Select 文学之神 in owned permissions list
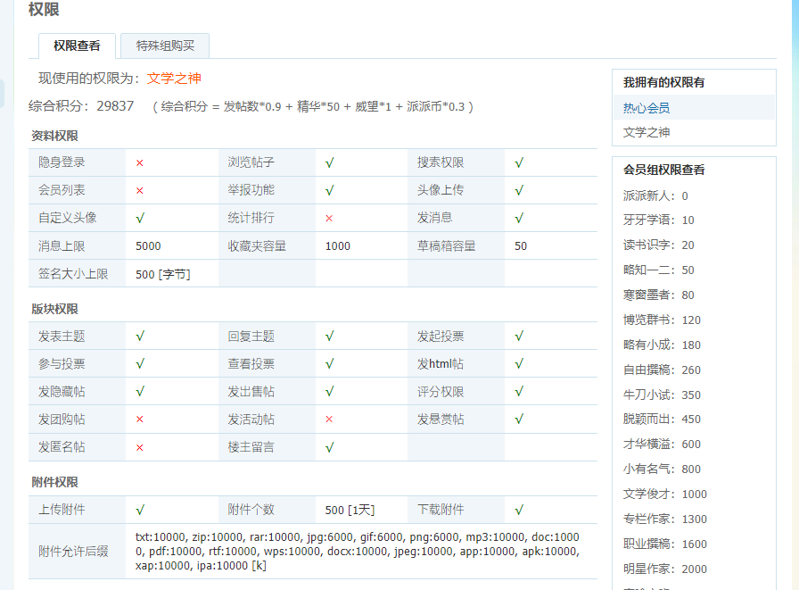The width and height of the screenshot is (799, 590). [x=647, y=132]
